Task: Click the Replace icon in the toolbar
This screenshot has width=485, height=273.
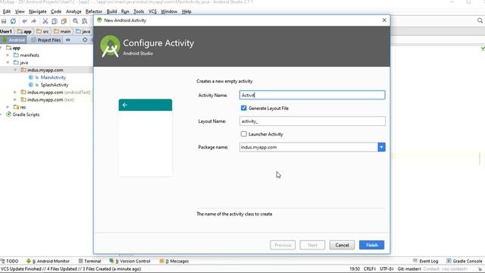Action: coord(84,21)
